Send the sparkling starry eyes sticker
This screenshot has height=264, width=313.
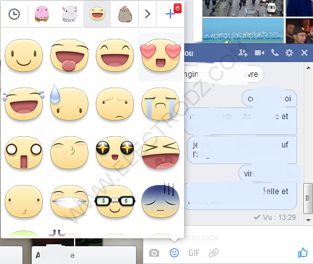(x=115, y=153)
